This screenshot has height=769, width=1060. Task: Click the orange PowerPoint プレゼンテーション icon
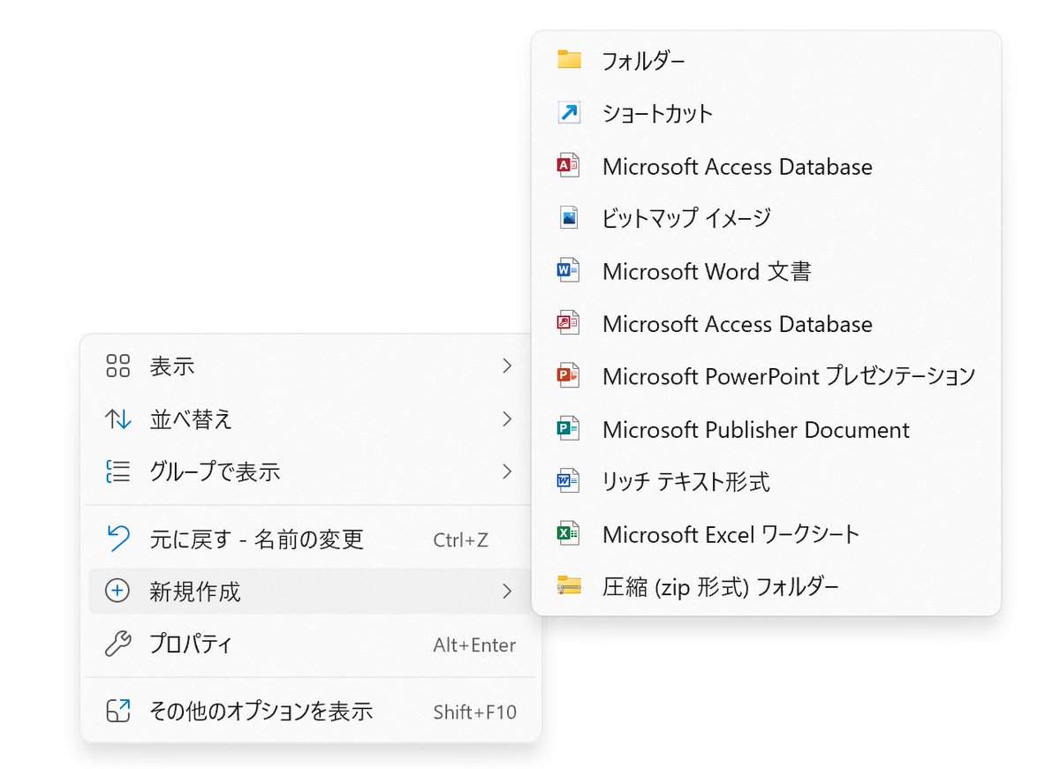(x=569, y=376)
